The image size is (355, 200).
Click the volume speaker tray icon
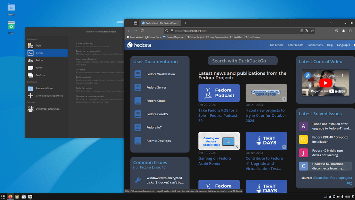(338, 197)
